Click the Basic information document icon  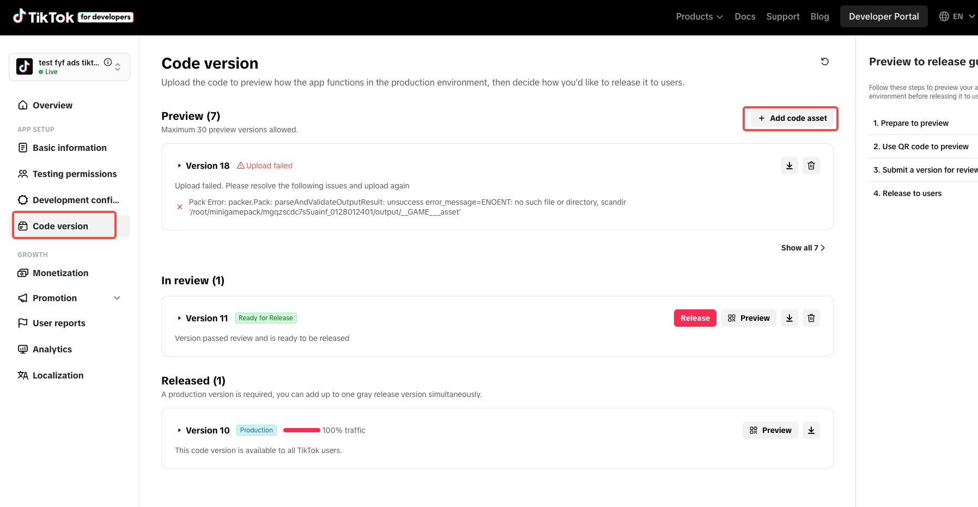(x=23, y=148)
